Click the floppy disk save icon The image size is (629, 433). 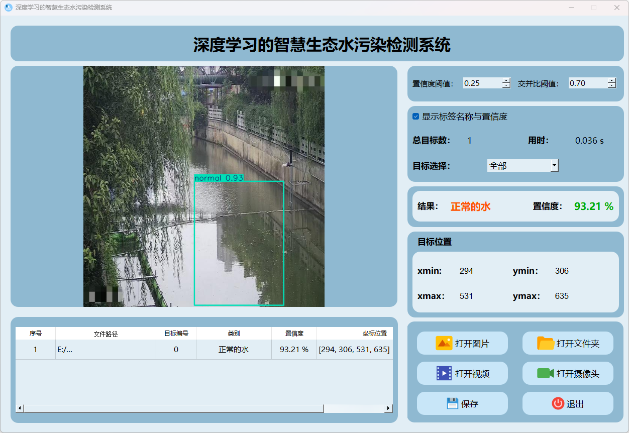pyautogui.click(x=452, y=403)
